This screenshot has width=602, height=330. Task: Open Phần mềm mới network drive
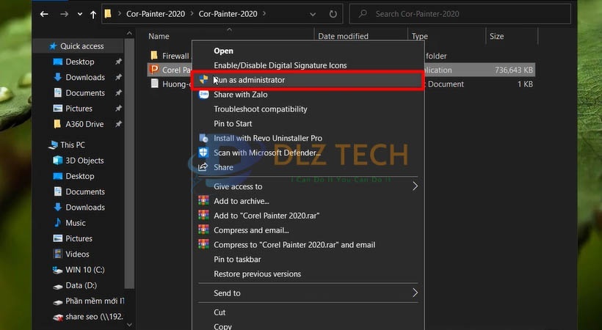click(x=95, y=301)
